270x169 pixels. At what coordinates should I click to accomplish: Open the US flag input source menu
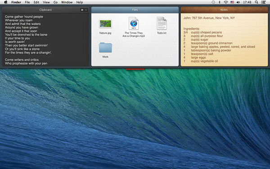pos(232,2)
